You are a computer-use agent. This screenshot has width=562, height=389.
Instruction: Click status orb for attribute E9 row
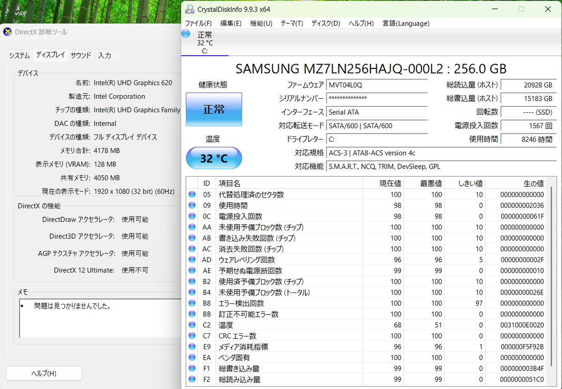[192, 347]
